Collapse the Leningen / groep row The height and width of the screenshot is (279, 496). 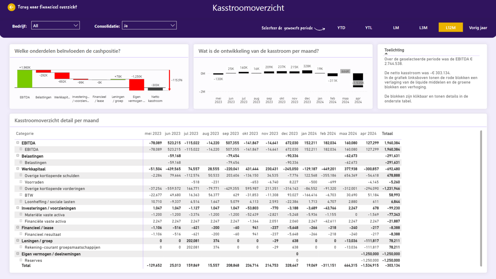coord(18,241)
